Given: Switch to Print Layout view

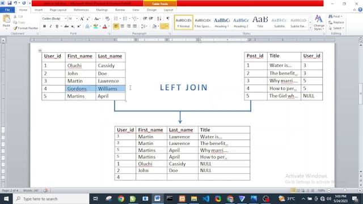Looking at the screenshot, I should coord(293,190).
